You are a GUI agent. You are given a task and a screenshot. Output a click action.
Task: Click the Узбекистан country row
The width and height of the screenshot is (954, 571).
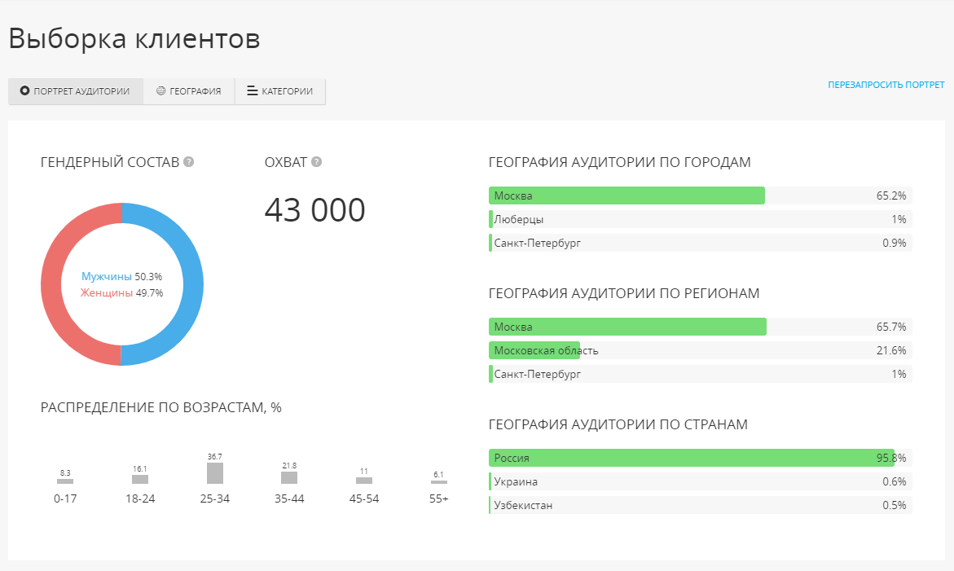click(x=701, y=505)
